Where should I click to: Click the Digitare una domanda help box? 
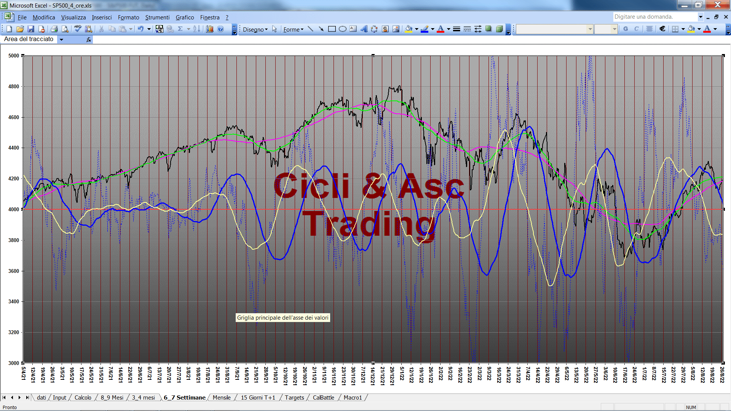[655, 17]
